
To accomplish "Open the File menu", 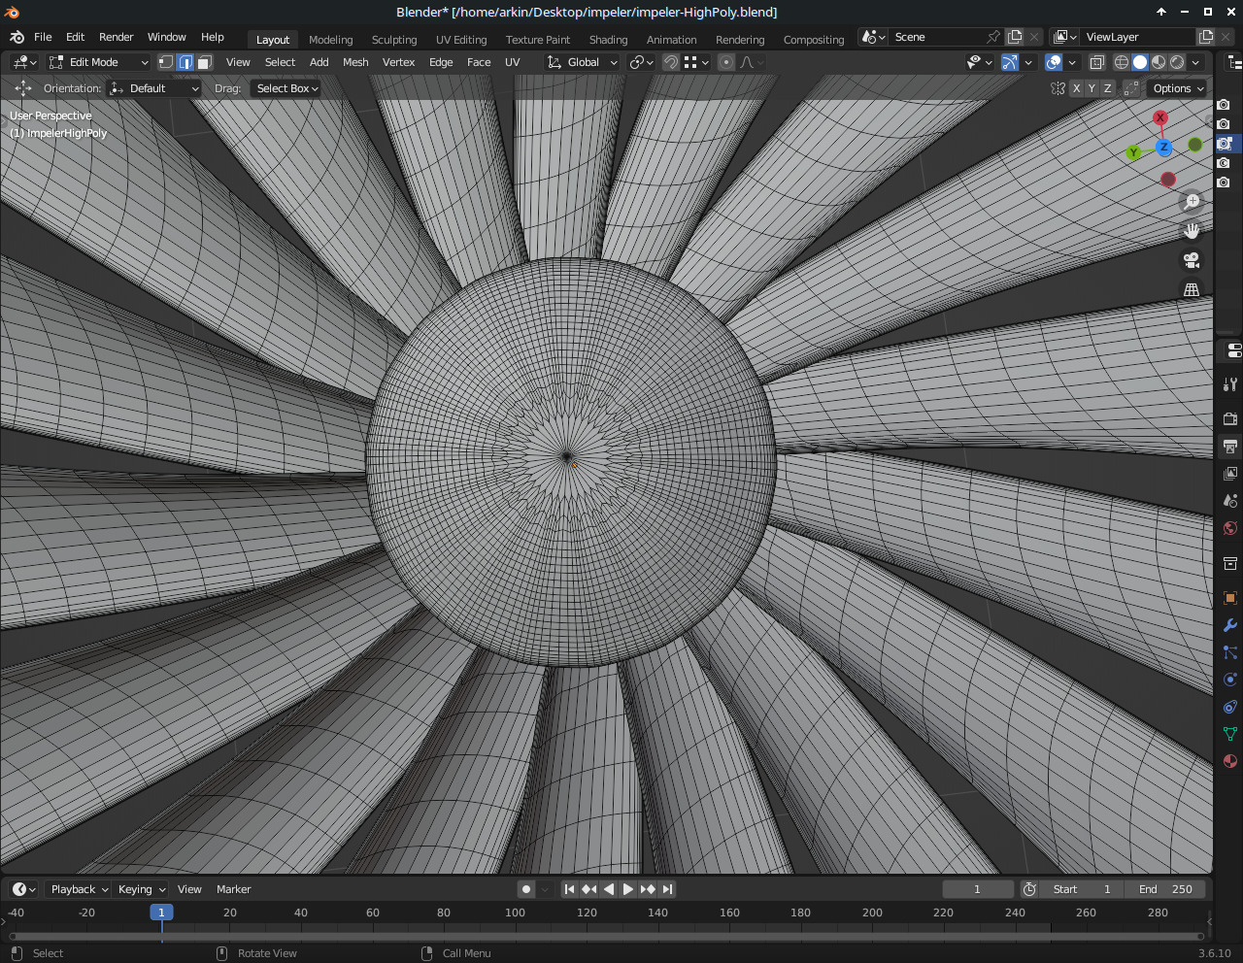I will [x=43, y=37].
